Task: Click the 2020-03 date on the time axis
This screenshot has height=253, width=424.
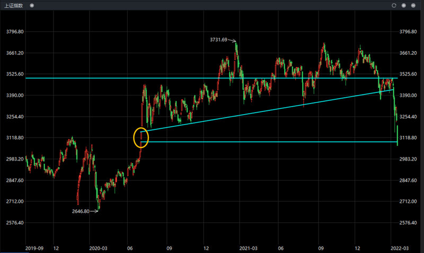Action: (98, 247)
